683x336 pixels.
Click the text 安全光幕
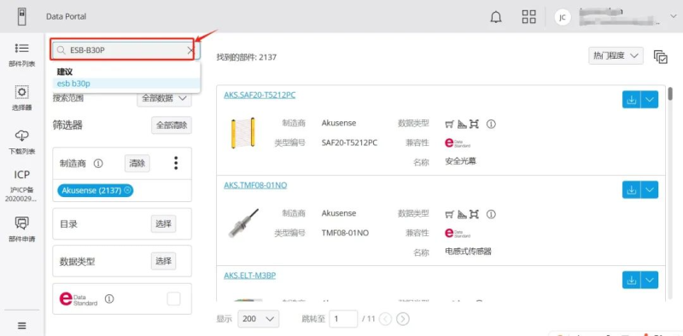(x=460, y=161)
